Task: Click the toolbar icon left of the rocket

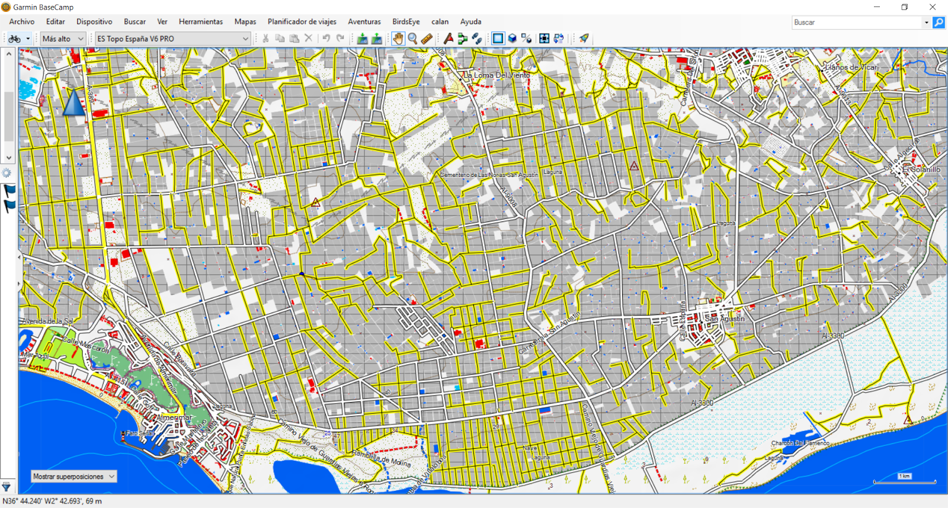Action: (x=559, y=38)
